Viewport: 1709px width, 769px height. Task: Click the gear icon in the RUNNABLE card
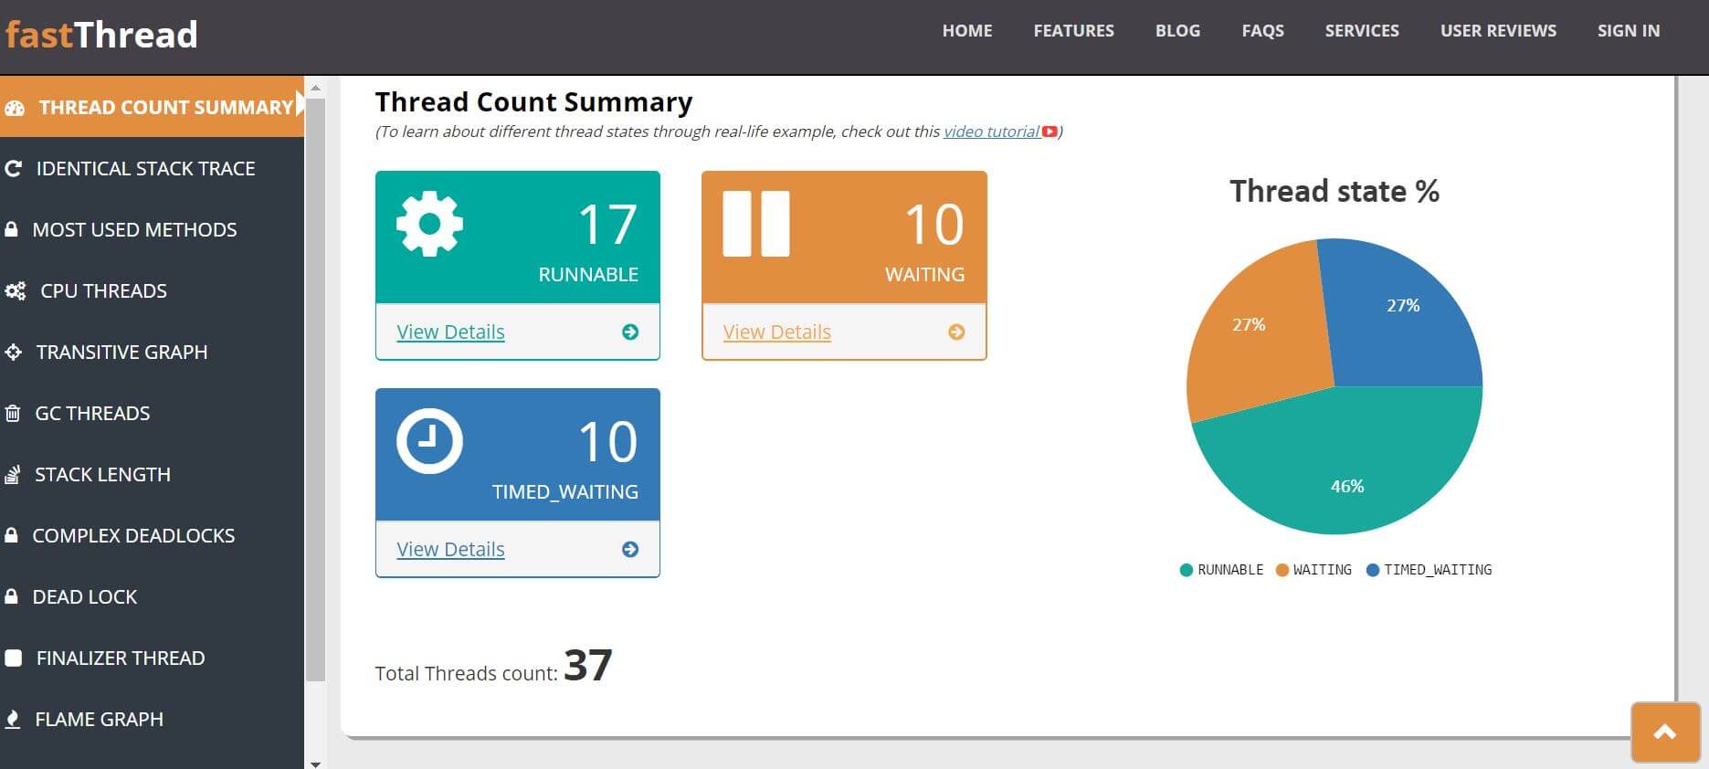[429, 224]
